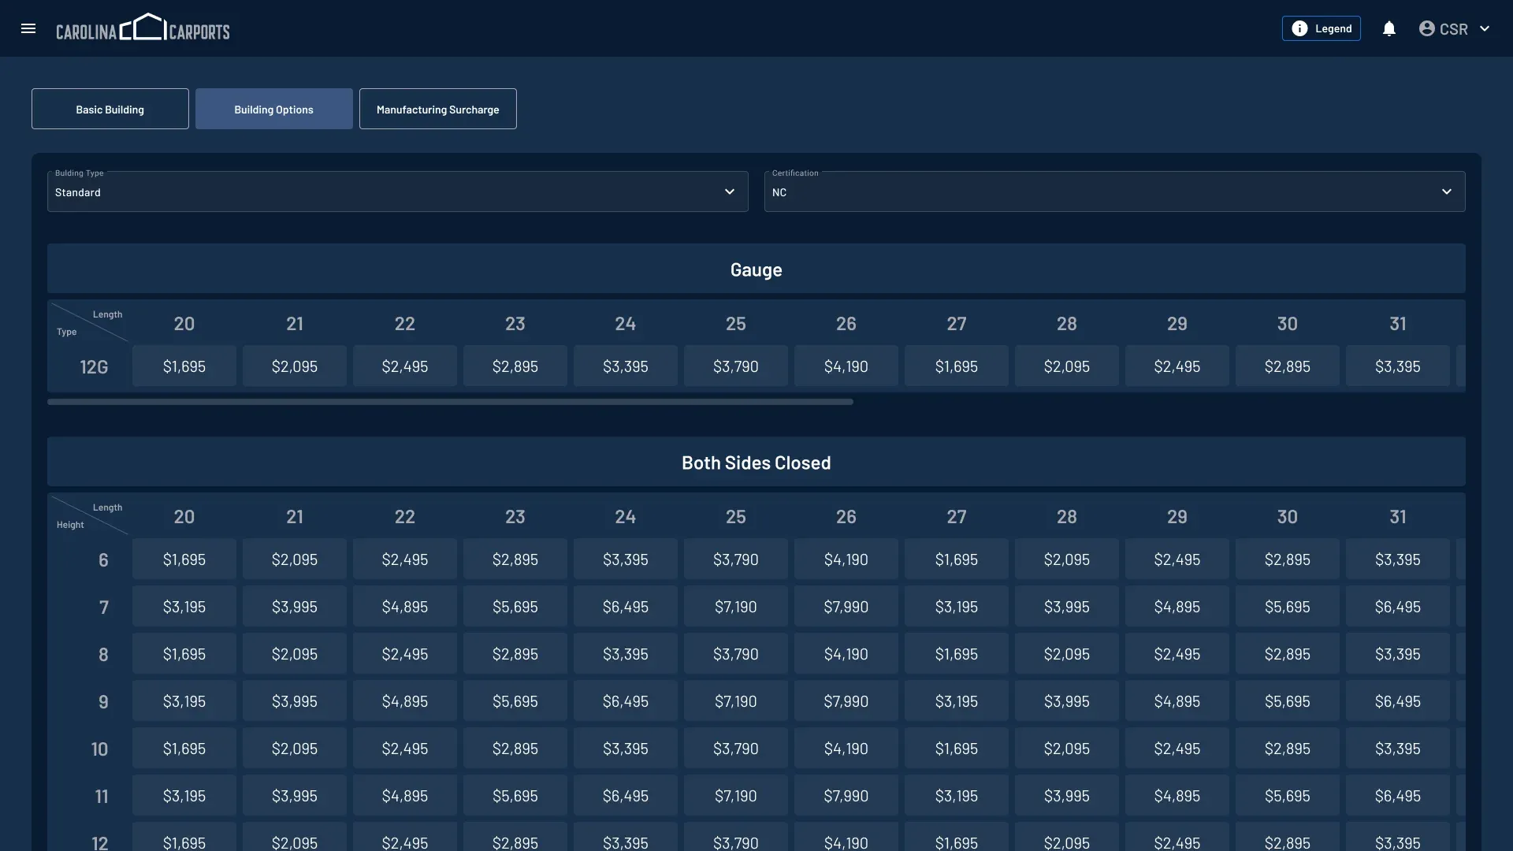Click the 12G gauge type row label
Viewport: 1513px width, 851px height.
(94, 366)
